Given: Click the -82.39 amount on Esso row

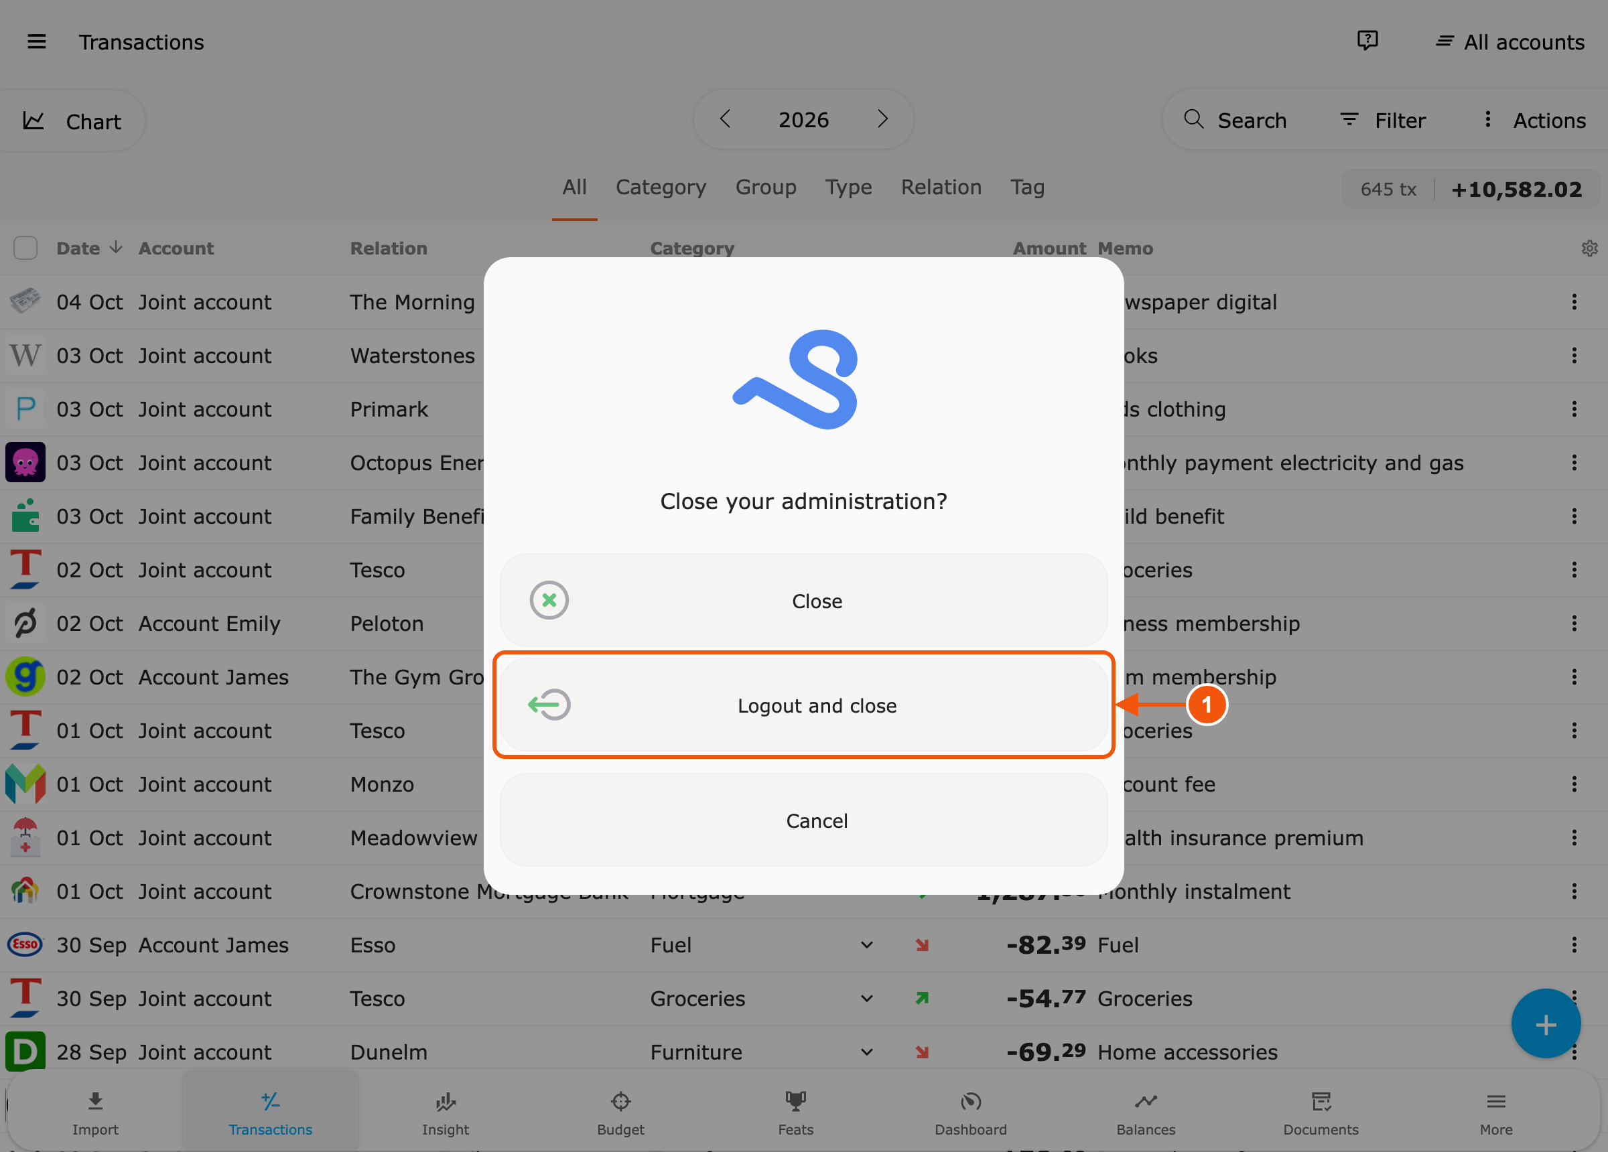Looking at the screenshot, I should point(1046,945).
